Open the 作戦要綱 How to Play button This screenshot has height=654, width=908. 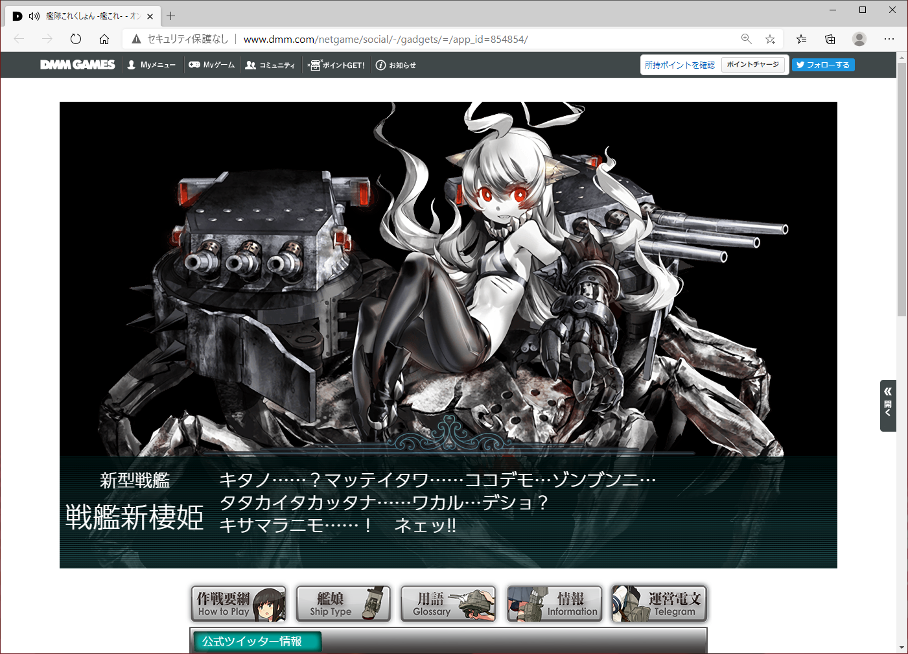click(239, 604)
